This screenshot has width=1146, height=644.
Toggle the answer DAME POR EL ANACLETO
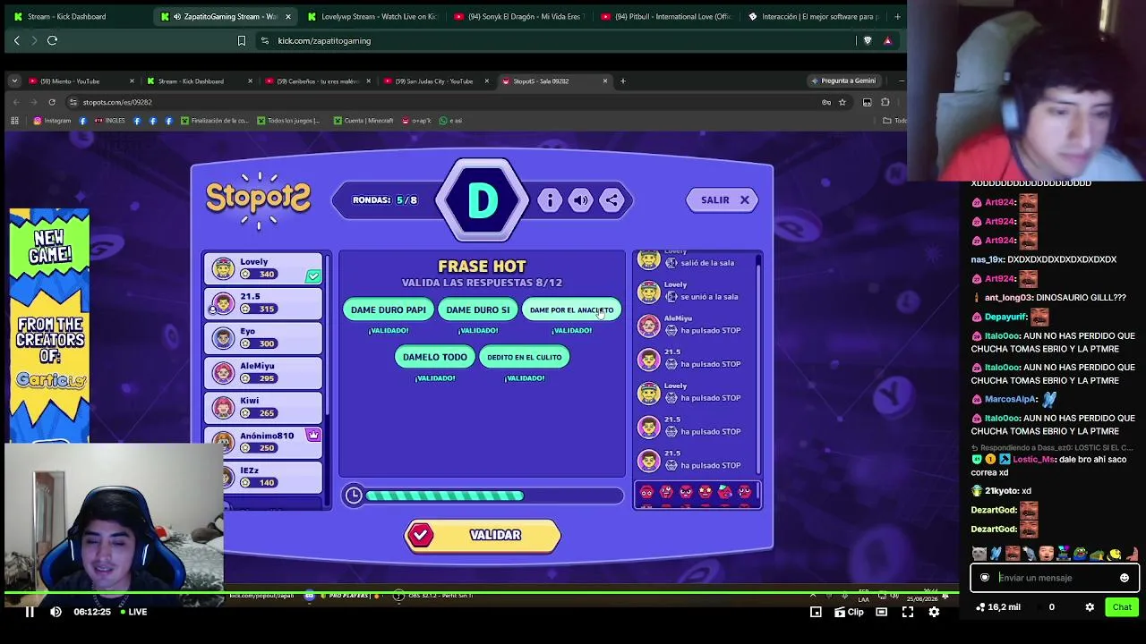(x=571, y=309)
